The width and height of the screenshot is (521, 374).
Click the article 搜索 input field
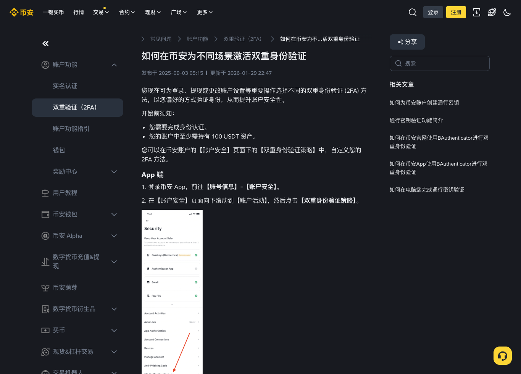point(440,63)
